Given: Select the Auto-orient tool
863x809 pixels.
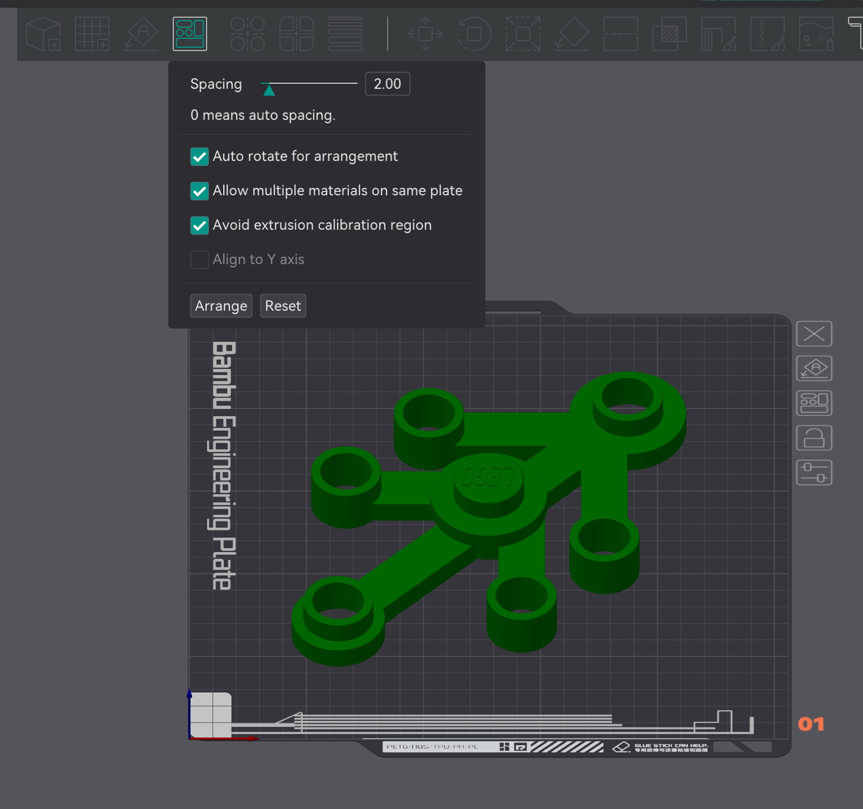Looking at the screenshot, I should (x=141, y=34).
